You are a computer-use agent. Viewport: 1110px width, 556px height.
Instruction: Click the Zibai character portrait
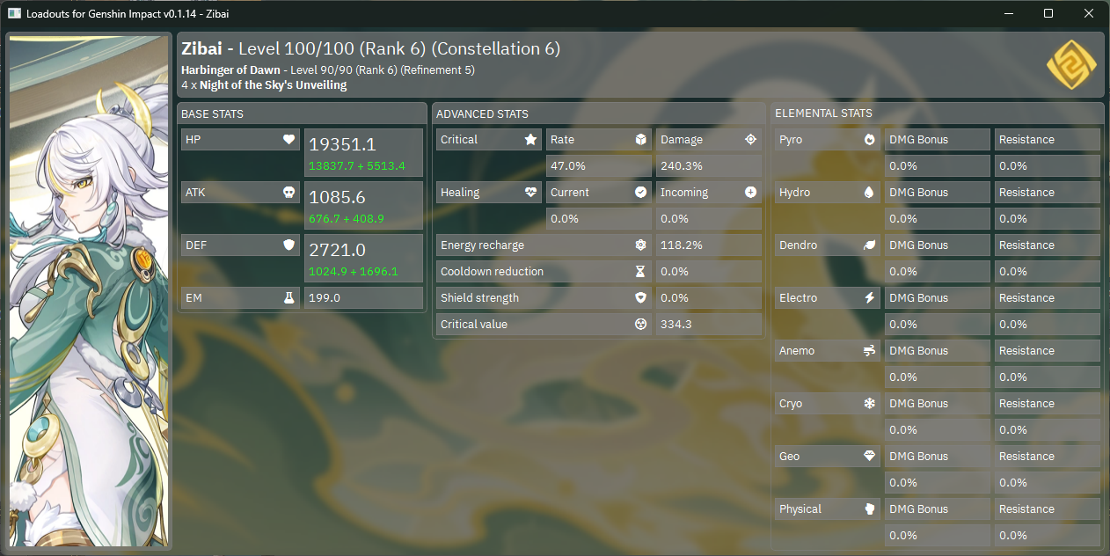(x=89, y=291)
